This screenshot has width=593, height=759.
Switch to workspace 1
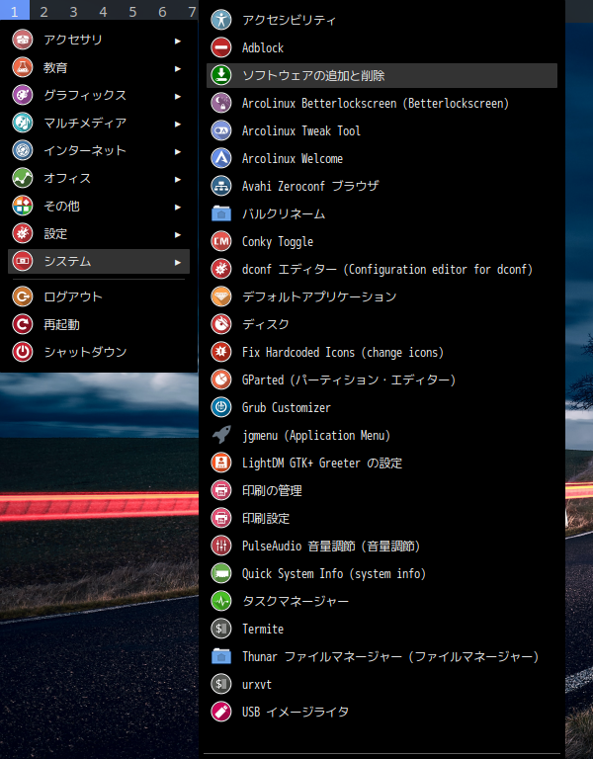(x=15, y=11)
